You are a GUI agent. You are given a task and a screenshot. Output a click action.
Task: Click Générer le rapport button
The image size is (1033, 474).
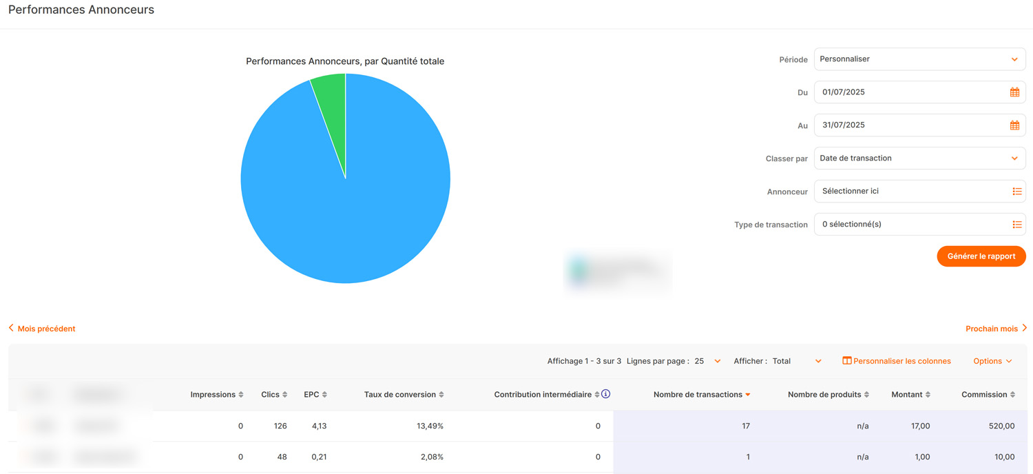[x=981, y=256]
